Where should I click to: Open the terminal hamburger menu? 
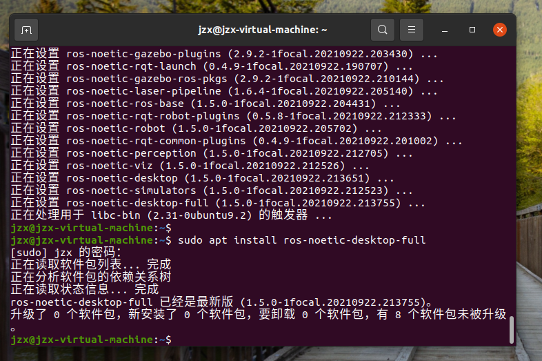click(412, 30)
